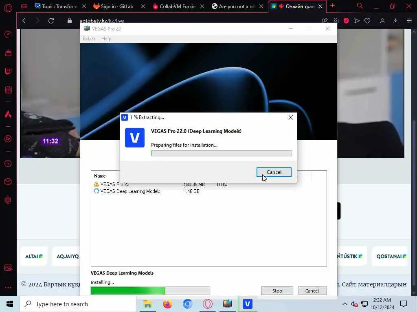Image resolution: width=417 pixels, height=312 pixels.
Task: Open the Help menu in VEGAS installer
Action: (x=106, y=39)
